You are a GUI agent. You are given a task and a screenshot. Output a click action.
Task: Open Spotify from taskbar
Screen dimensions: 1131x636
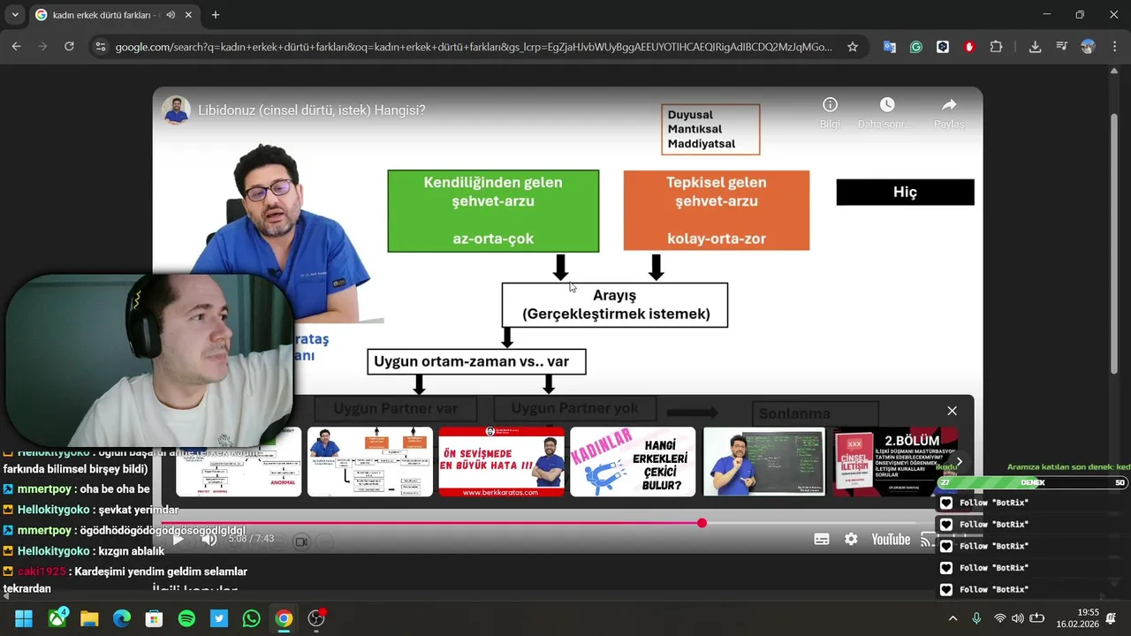pos(186,618)
